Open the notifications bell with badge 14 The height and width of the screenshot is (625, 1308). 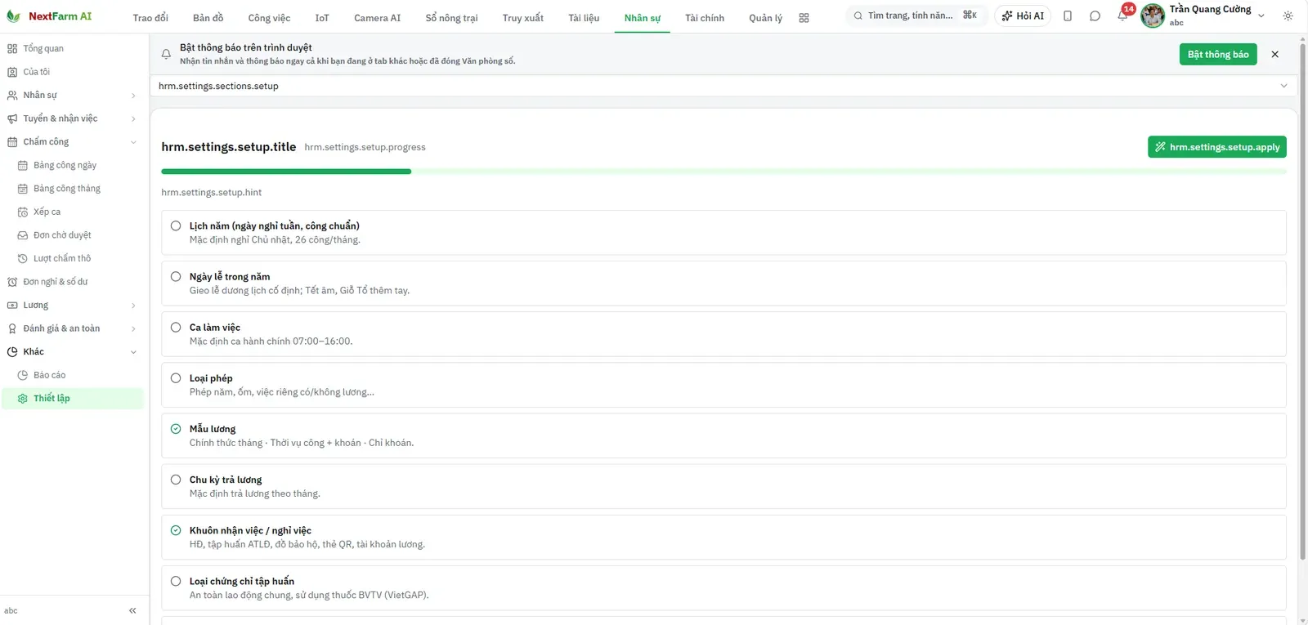pyautogui.click(x=1123, y=16)
